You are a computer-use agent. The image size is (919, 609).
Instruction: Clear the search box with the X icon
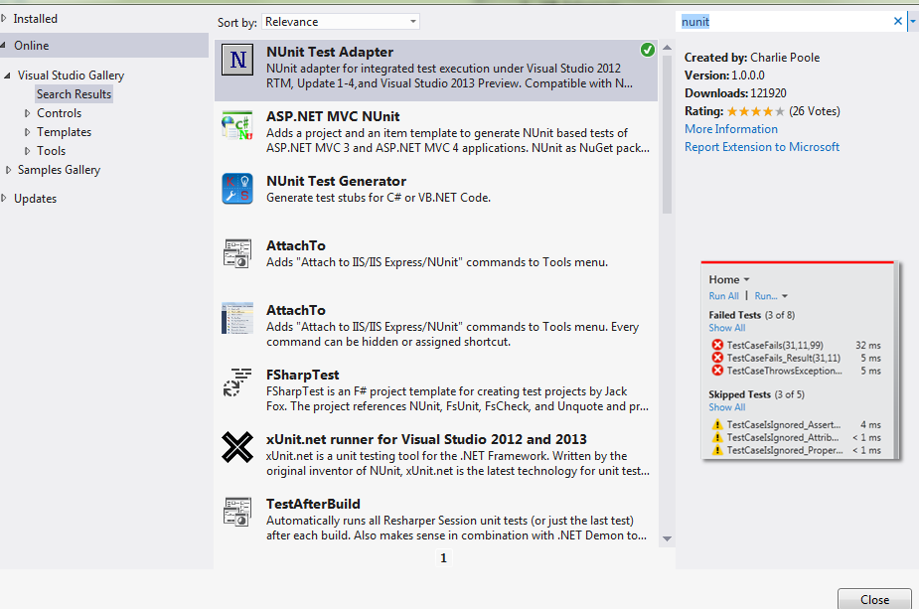(x=897, y=22)
